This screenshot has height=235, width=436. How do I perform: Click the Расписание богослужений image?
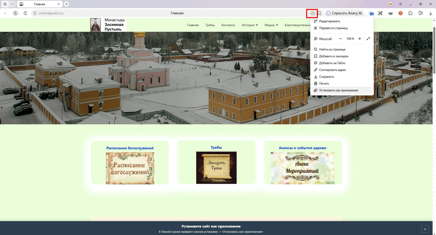pyautogui.click(x=130, y=168)
